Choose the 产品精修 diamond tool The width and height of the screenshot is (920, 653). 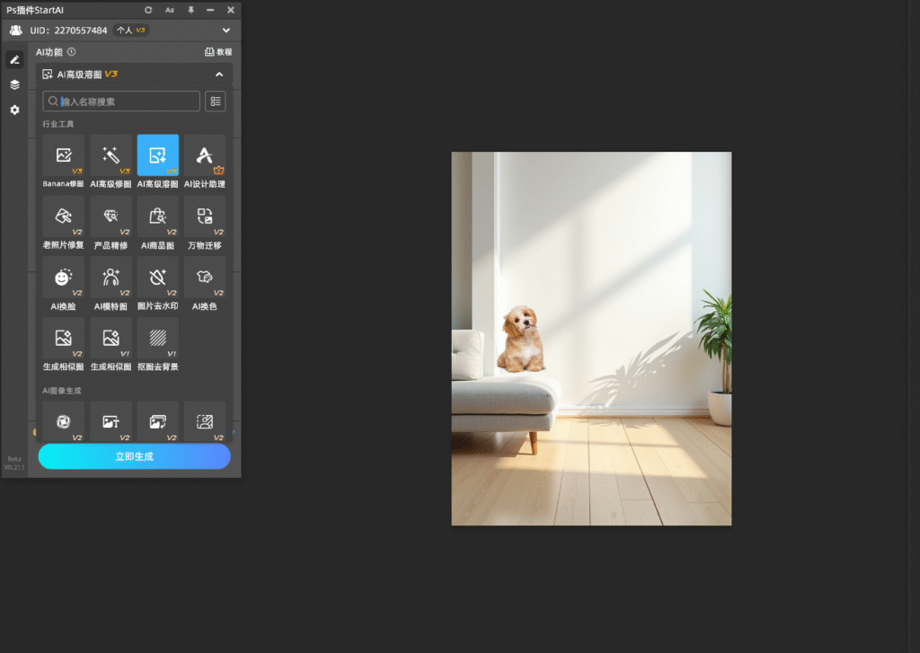coord(111,216)
